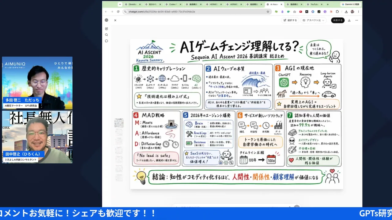Viewport: 392px width, 220px height.
Task: Click the AI Ascent infographic image
Action: [236, 114]
